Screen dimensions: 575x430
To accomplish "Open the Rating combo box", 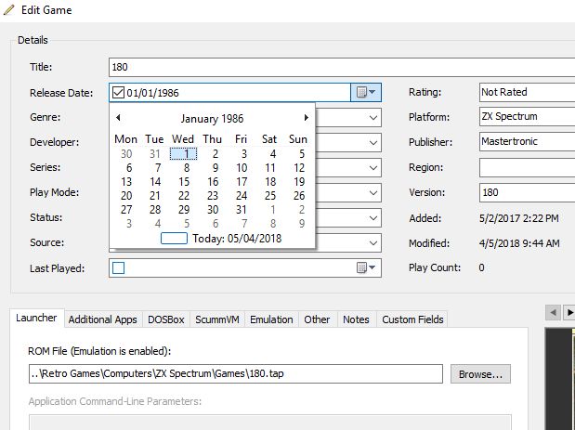I will [x=527, y=92].
